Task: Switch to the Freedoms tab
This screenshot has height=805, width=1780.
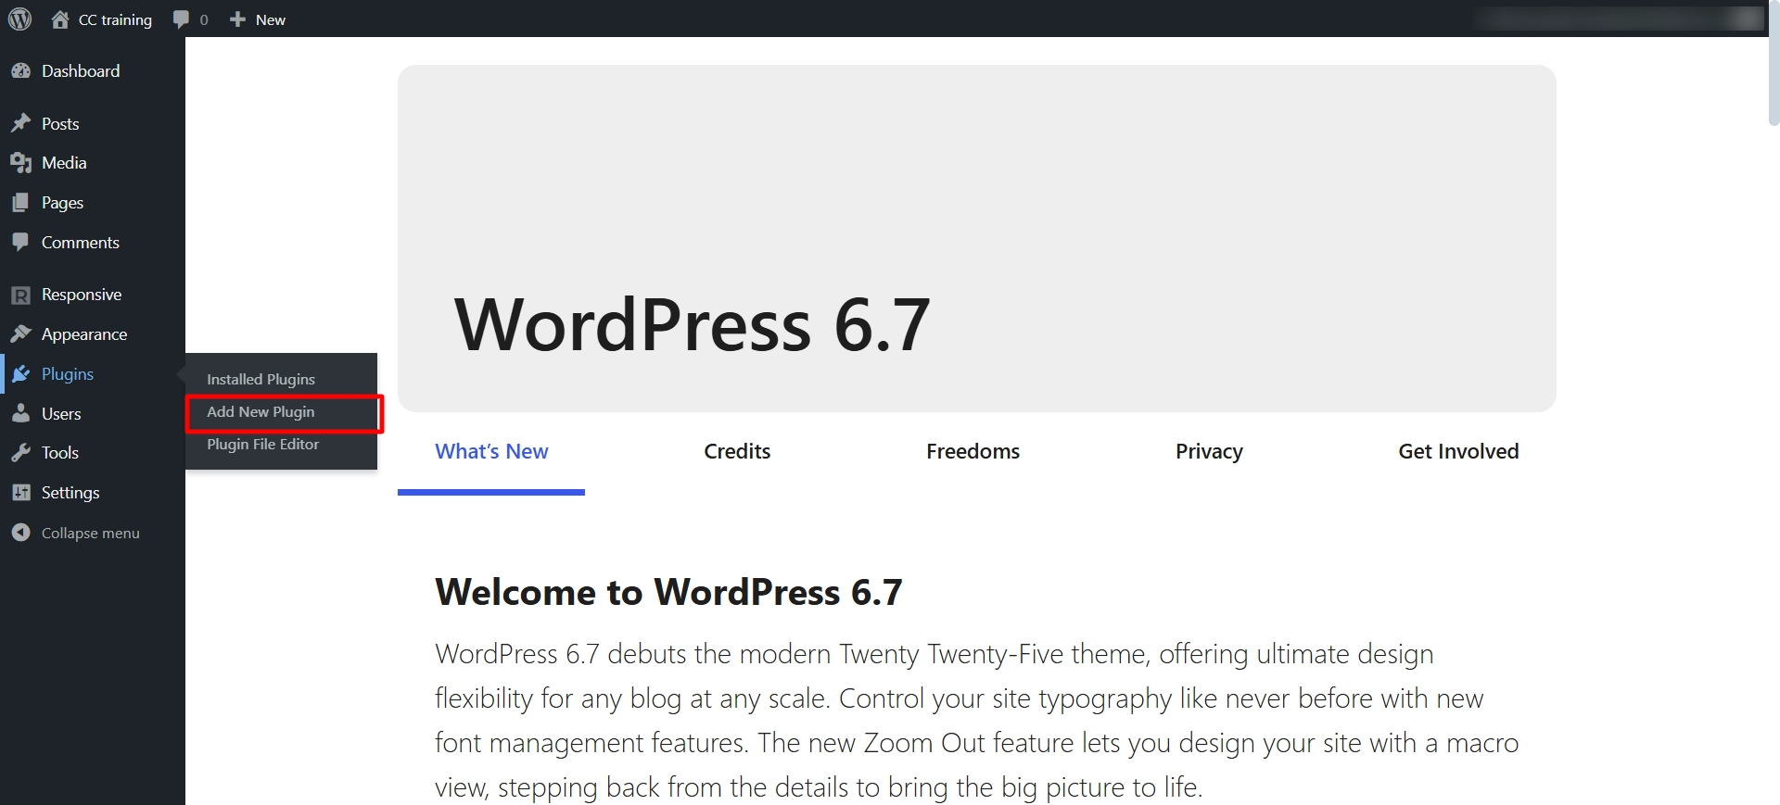Action: [x=973, y=452]
